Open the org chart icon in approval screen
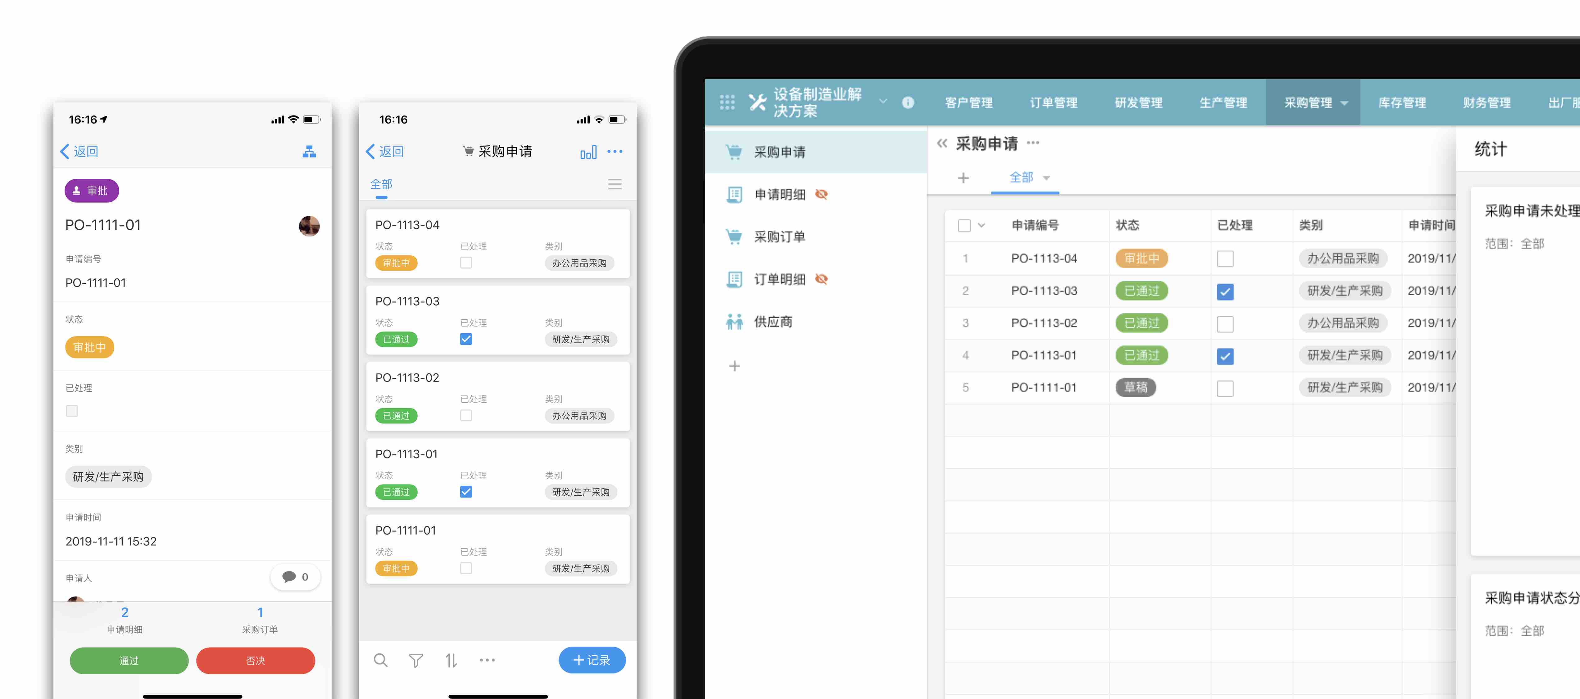This screenshot has width=1580, height=699. click(309, 151)
